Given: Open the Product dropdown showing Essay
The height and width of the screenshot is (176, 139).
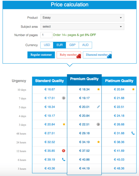Looking at the screenshot, I should pyautogui.click(x=82, y=18).
